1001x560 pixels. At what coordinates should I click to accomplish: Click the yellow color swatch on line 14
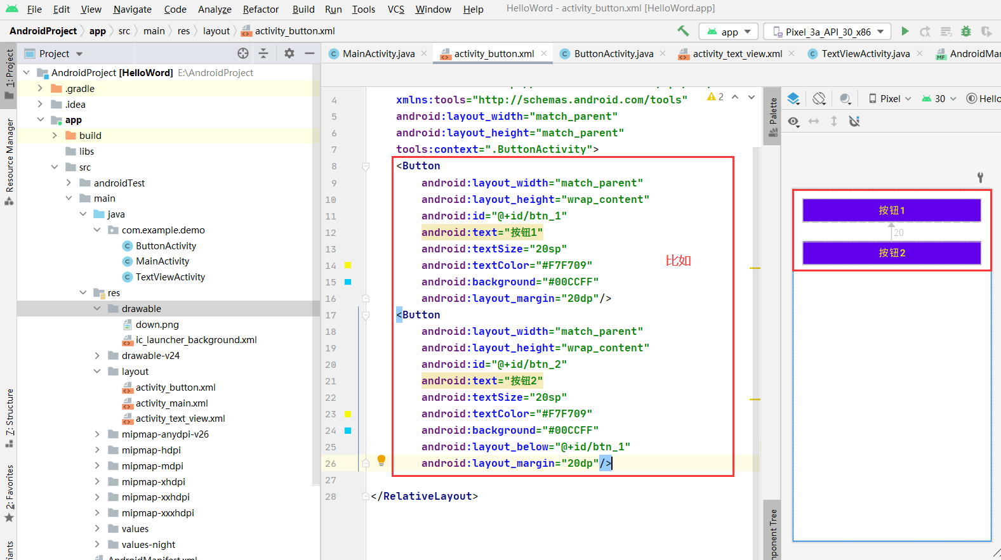point(348,265)
